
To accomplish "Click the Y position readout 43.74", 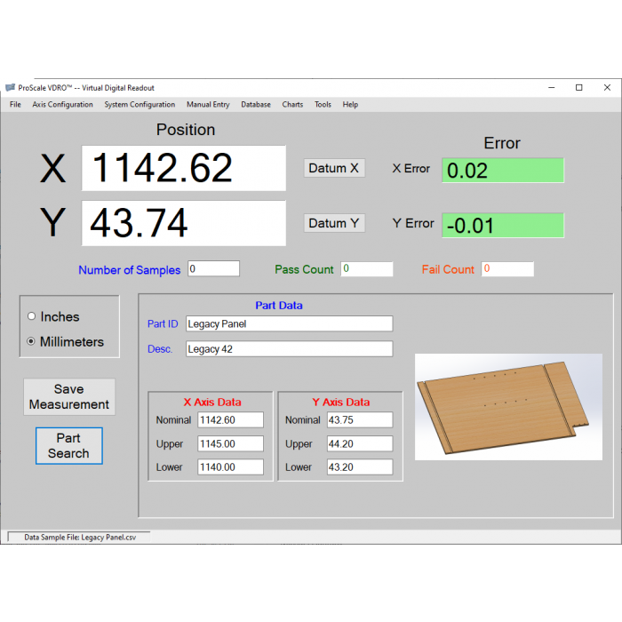I will [x=184, y=223].
